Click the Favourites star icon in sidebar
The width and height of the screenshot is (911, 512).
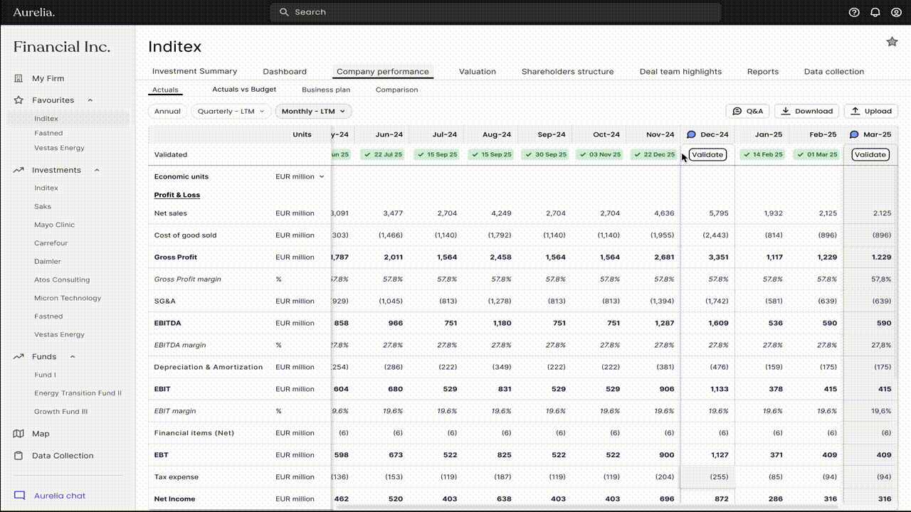click(19, 100)
